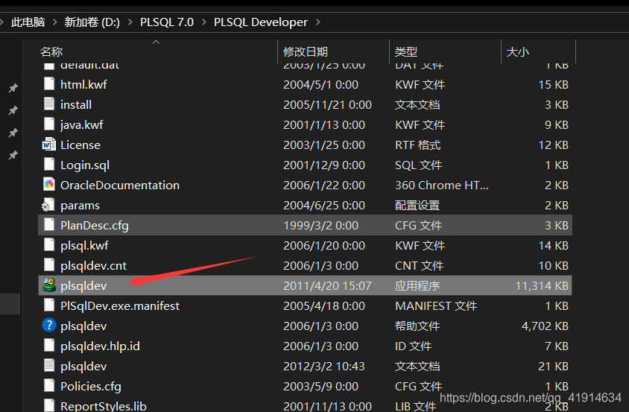This screenshot has width=629, height=412.
Task: Select the plsqldev application file name
Action: [83, 285]
